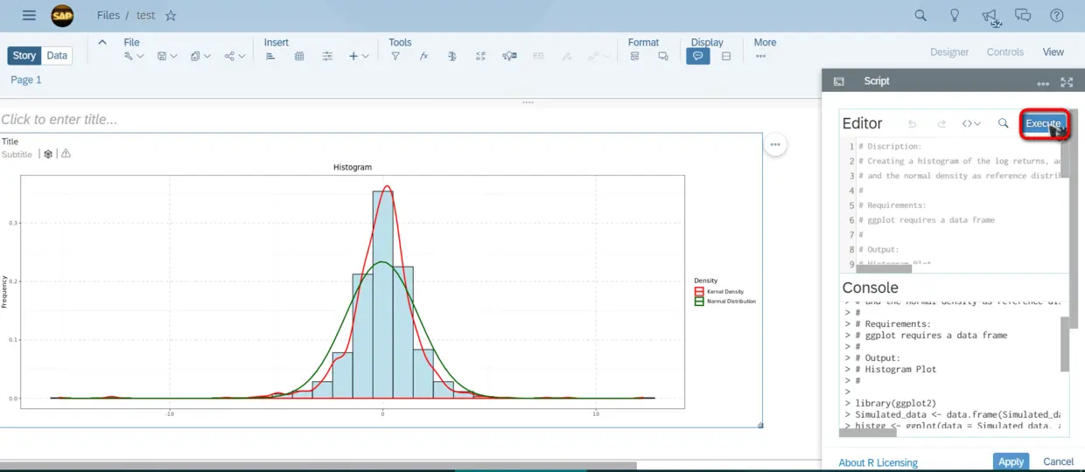This screenshot has width=1085, height=472.
Task: Expand Script panel to full screen
Action: [x=1067, y=82]
